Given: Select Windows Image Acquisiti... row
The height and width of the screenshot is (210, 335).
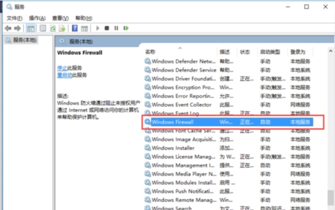Looking at the screenshot, I should click(229, 139).
